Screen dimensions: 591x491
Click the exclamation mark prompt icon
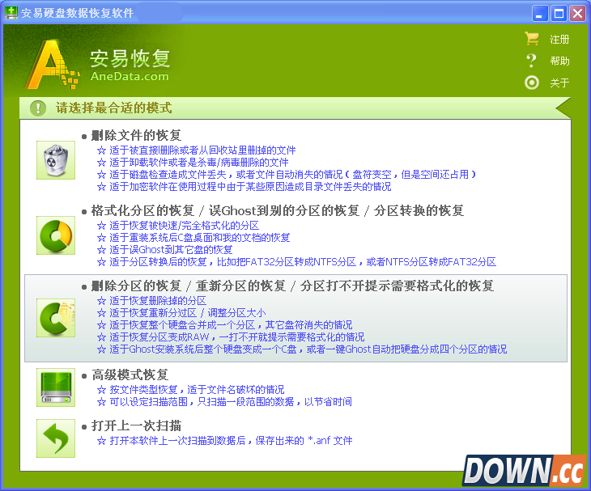pyautogui.click(x=38, y=108)
